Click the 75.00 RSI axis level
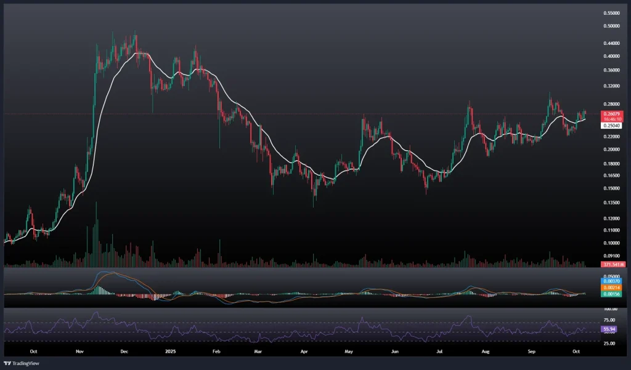Screen dimensions: 631x370 pyautogui.click(x=609, y=320)
